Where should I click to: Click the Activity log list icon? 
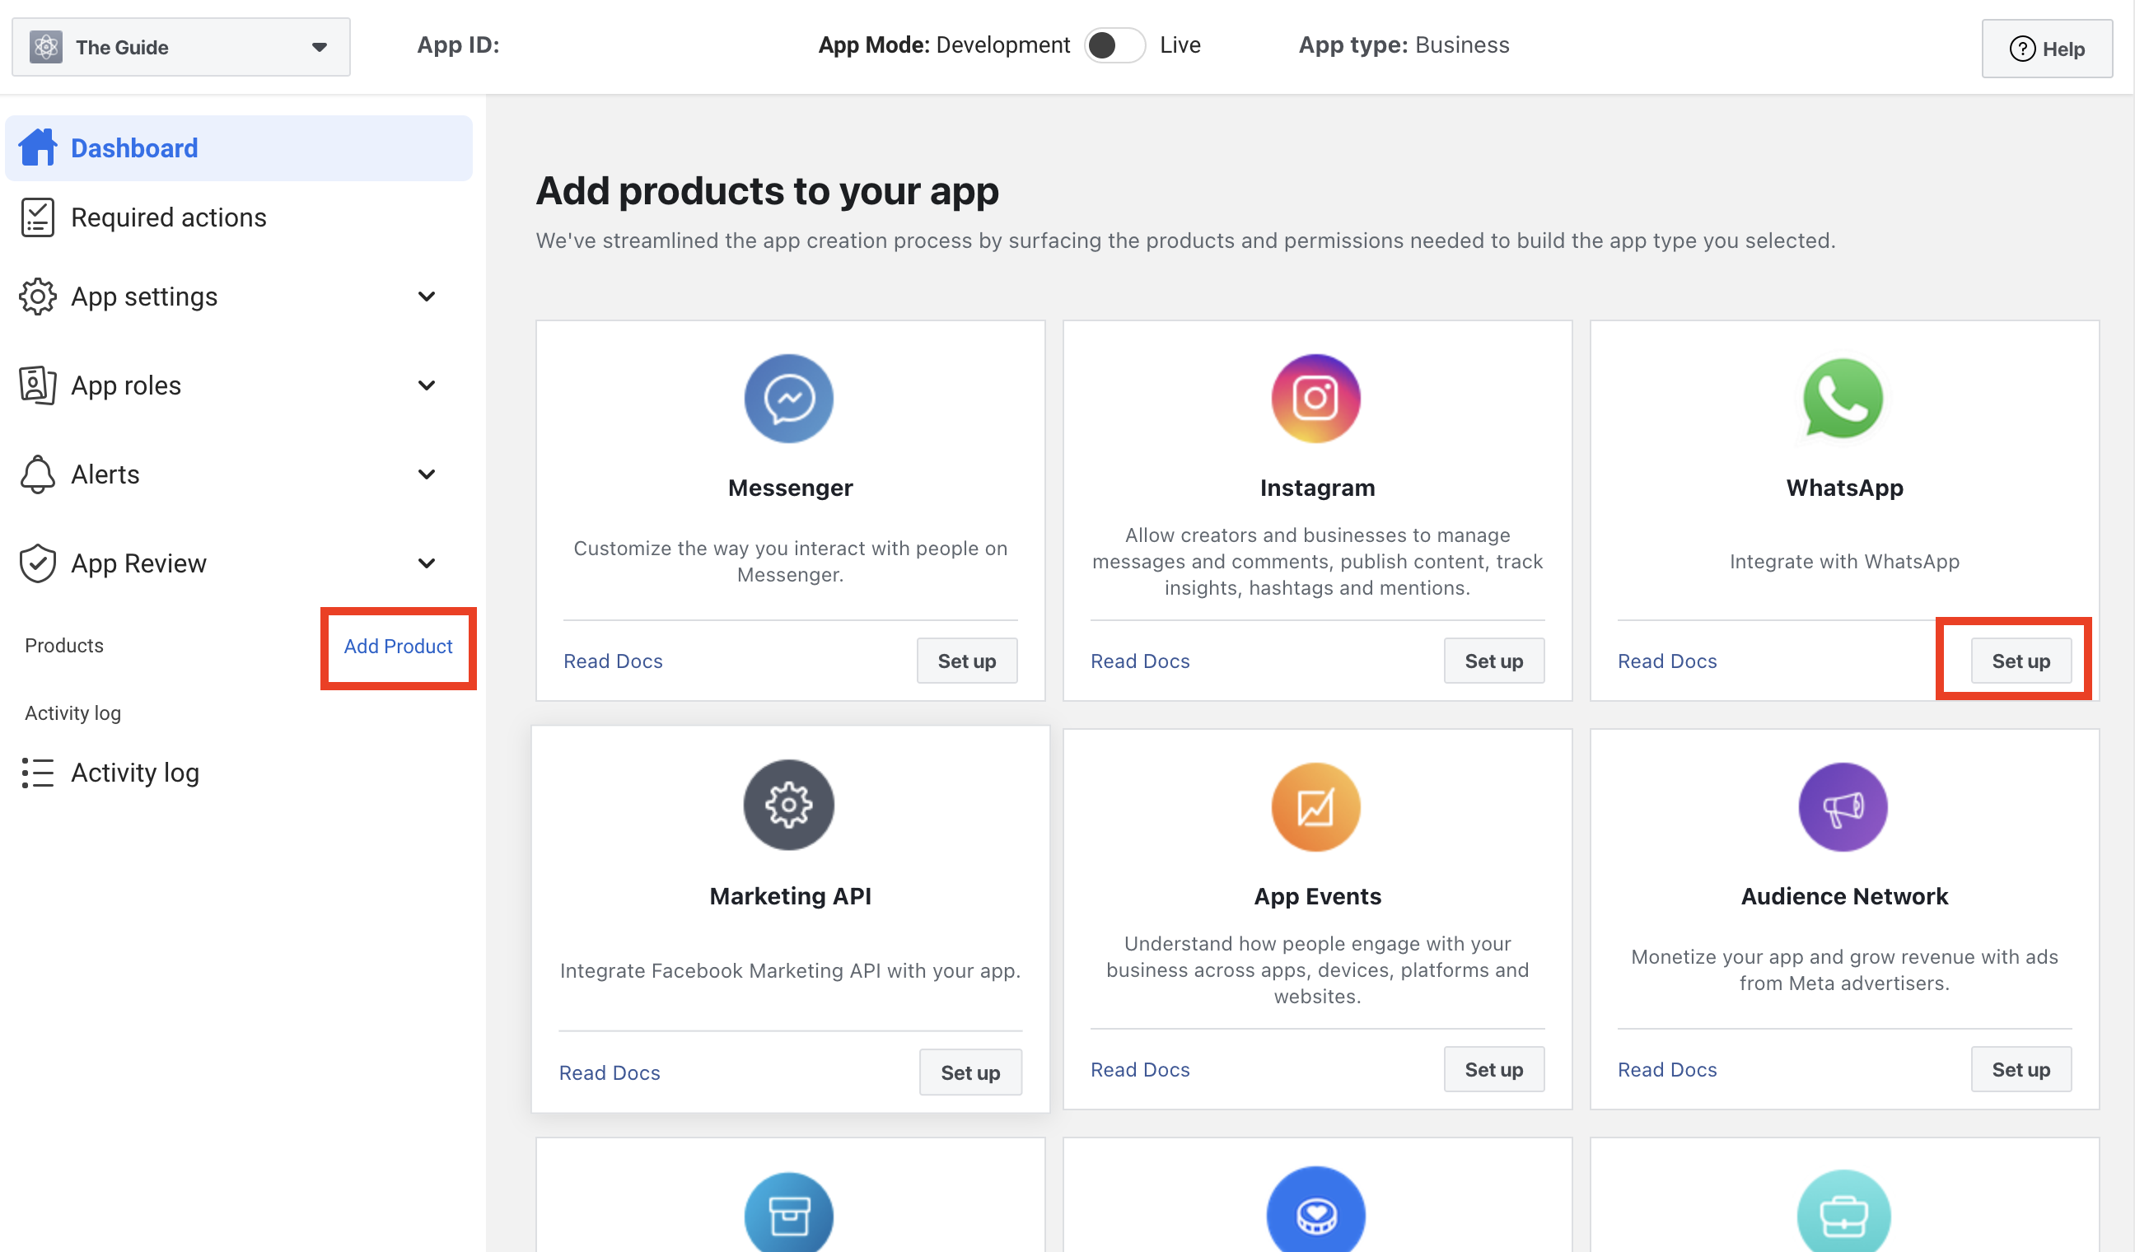pyautogui.click(x=37, y=773)
